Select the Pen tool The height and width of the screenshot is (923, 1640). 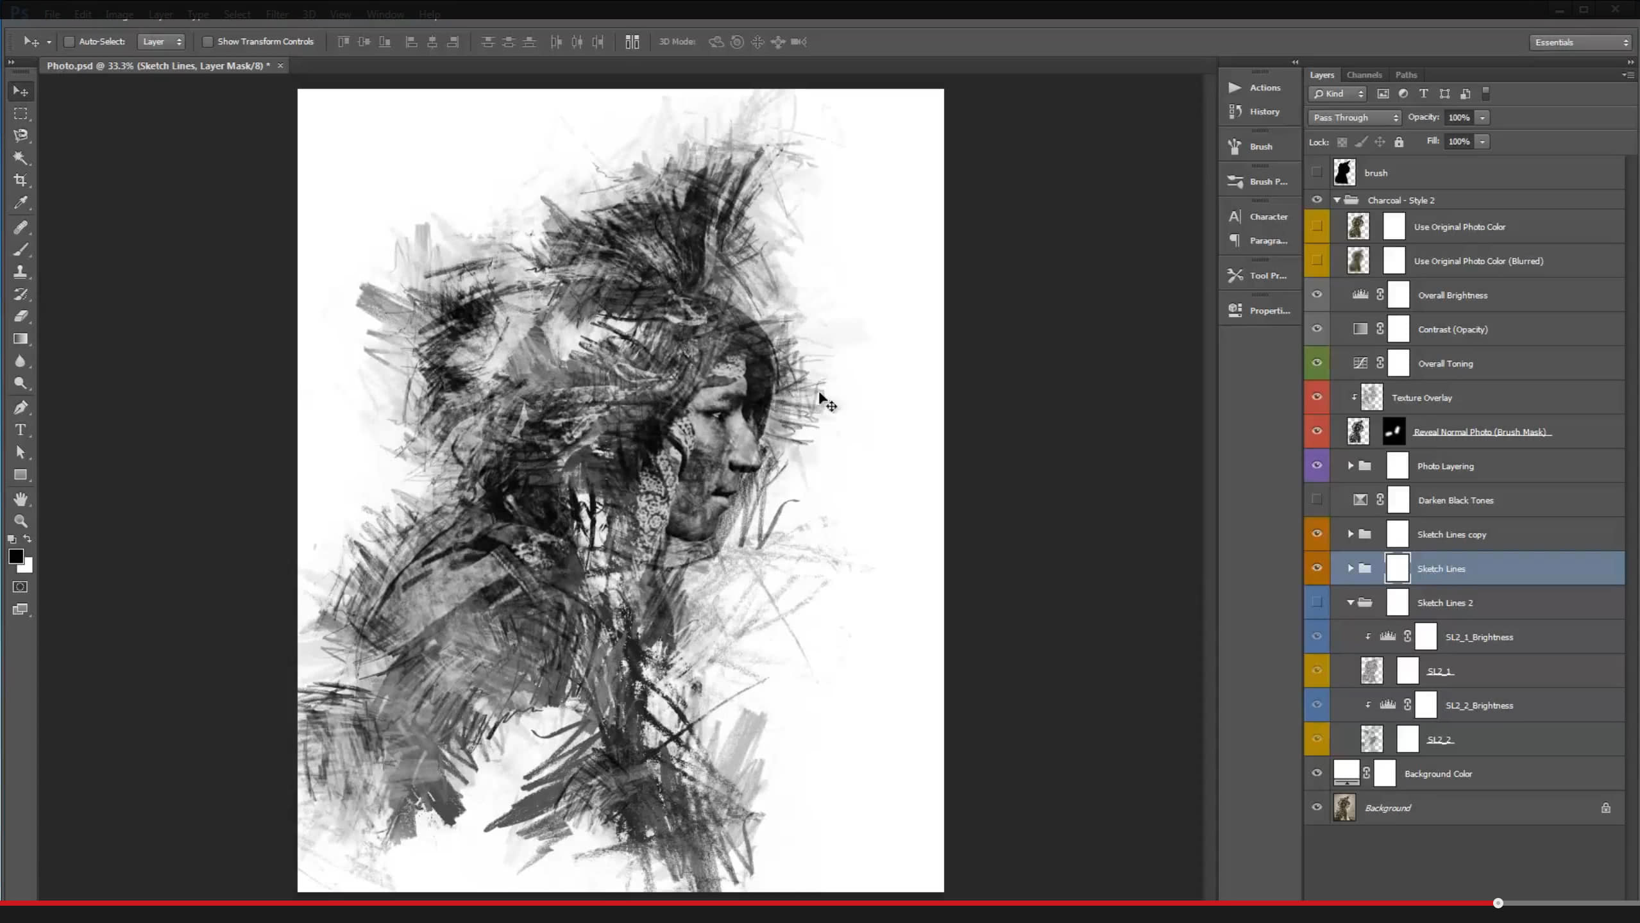click(x=21, y=408)
